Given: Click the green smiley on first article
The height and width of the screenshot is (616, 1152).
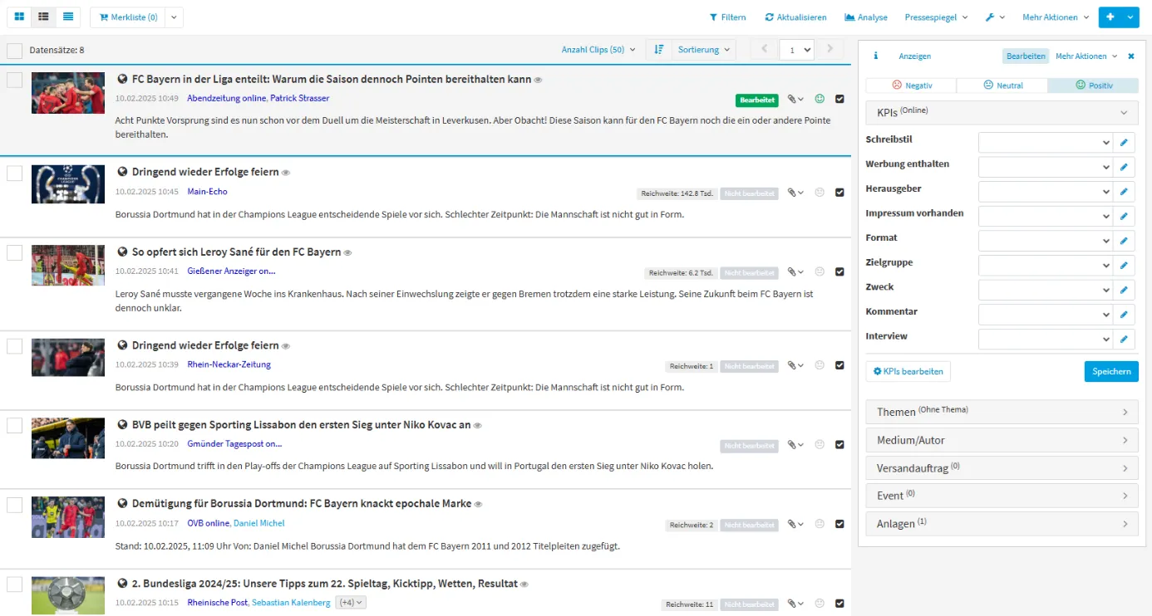Looking at the screenshot, I should tap(820, 100).
